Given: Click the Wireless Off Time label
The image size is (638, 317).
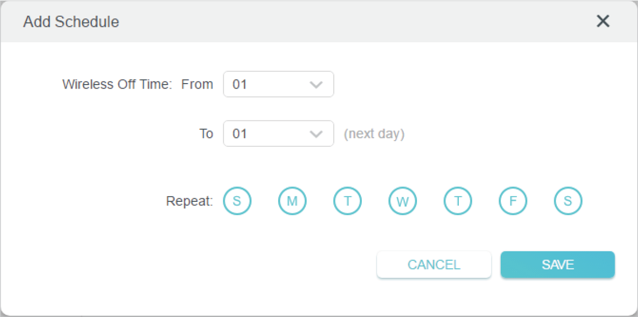Looking at the screenshot, I should pyautogui.click(x=117, y=85).
